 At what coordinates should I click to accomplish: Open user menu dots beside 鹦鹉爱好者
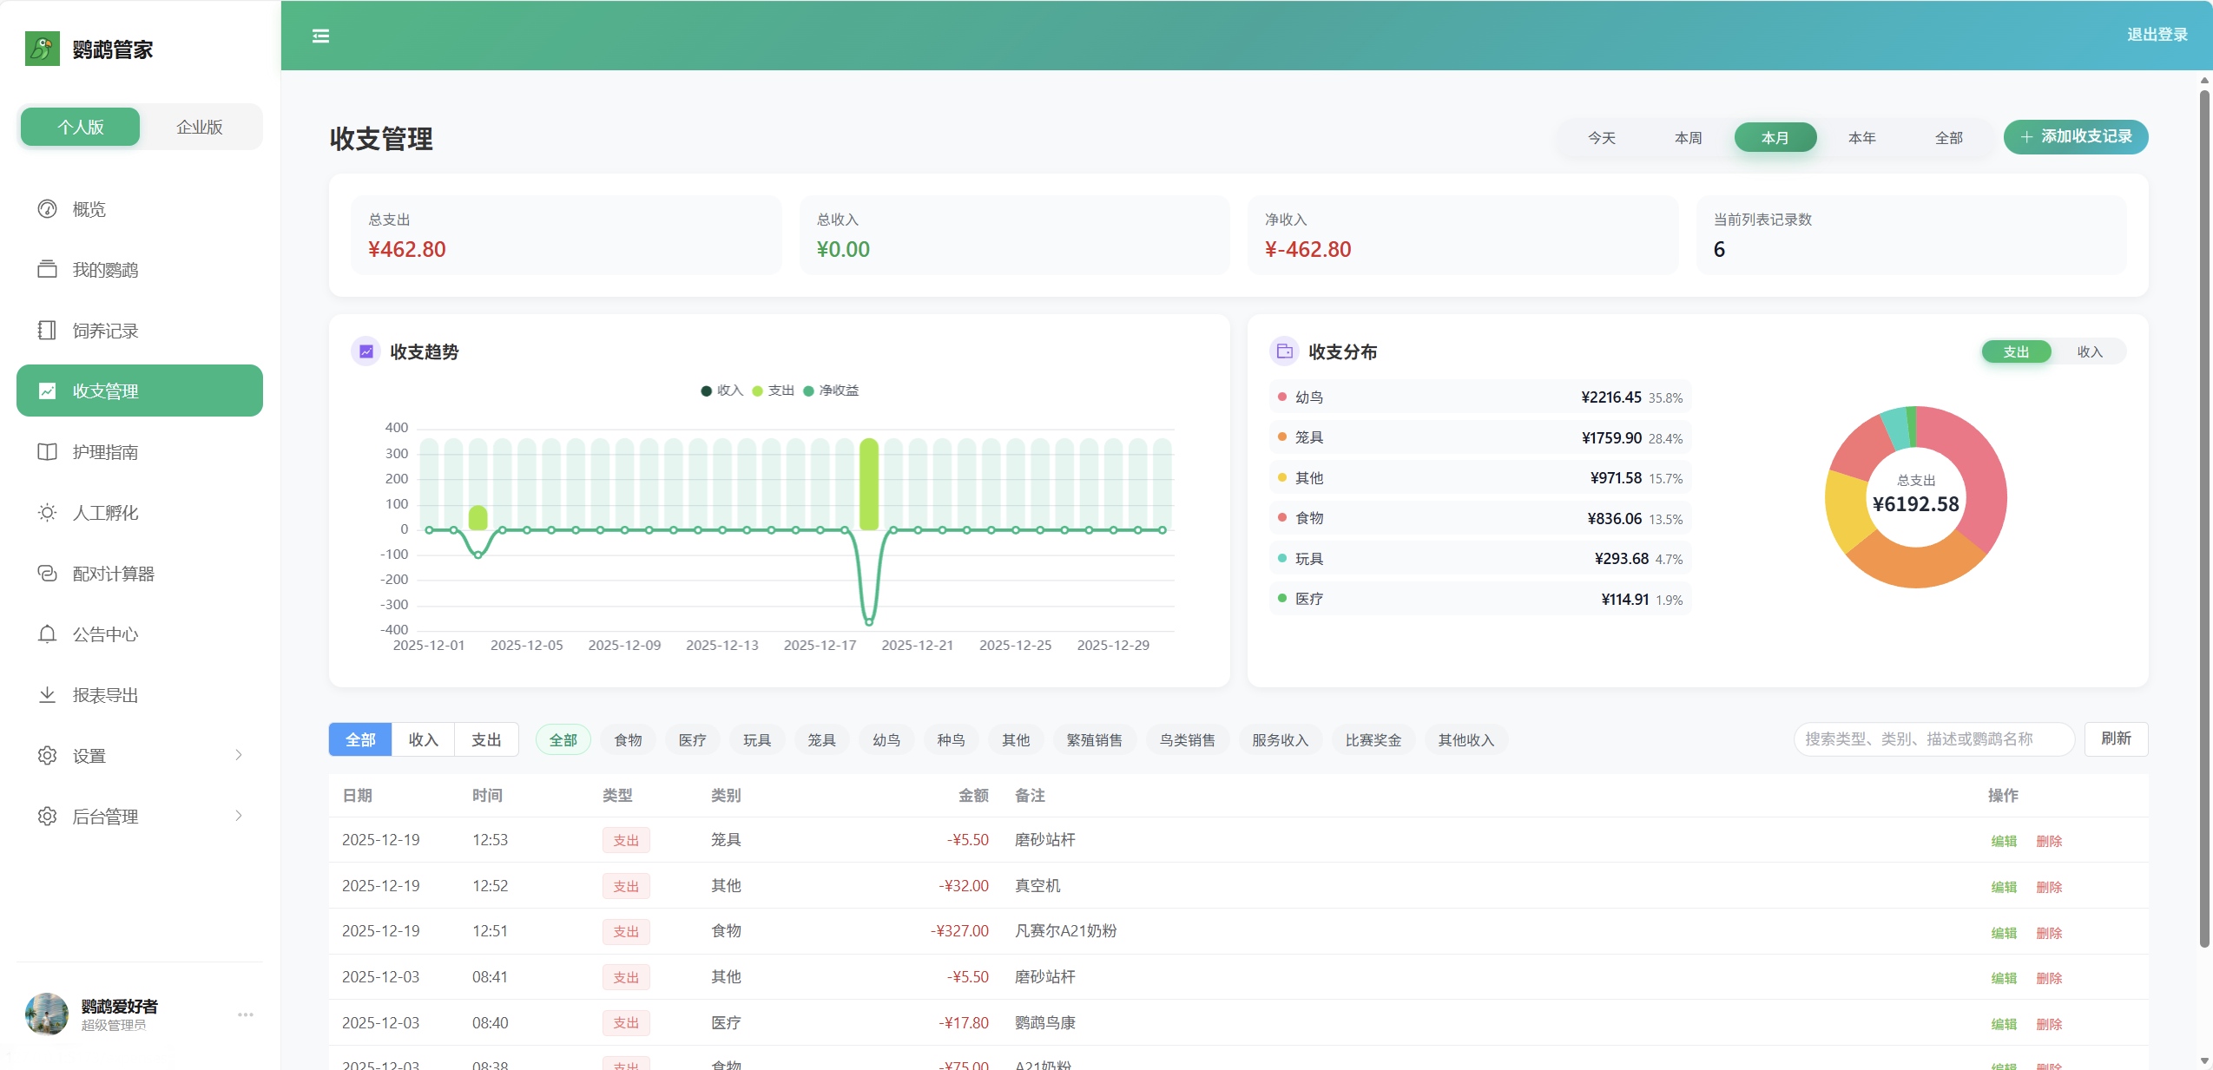[x=246, y=1014]
